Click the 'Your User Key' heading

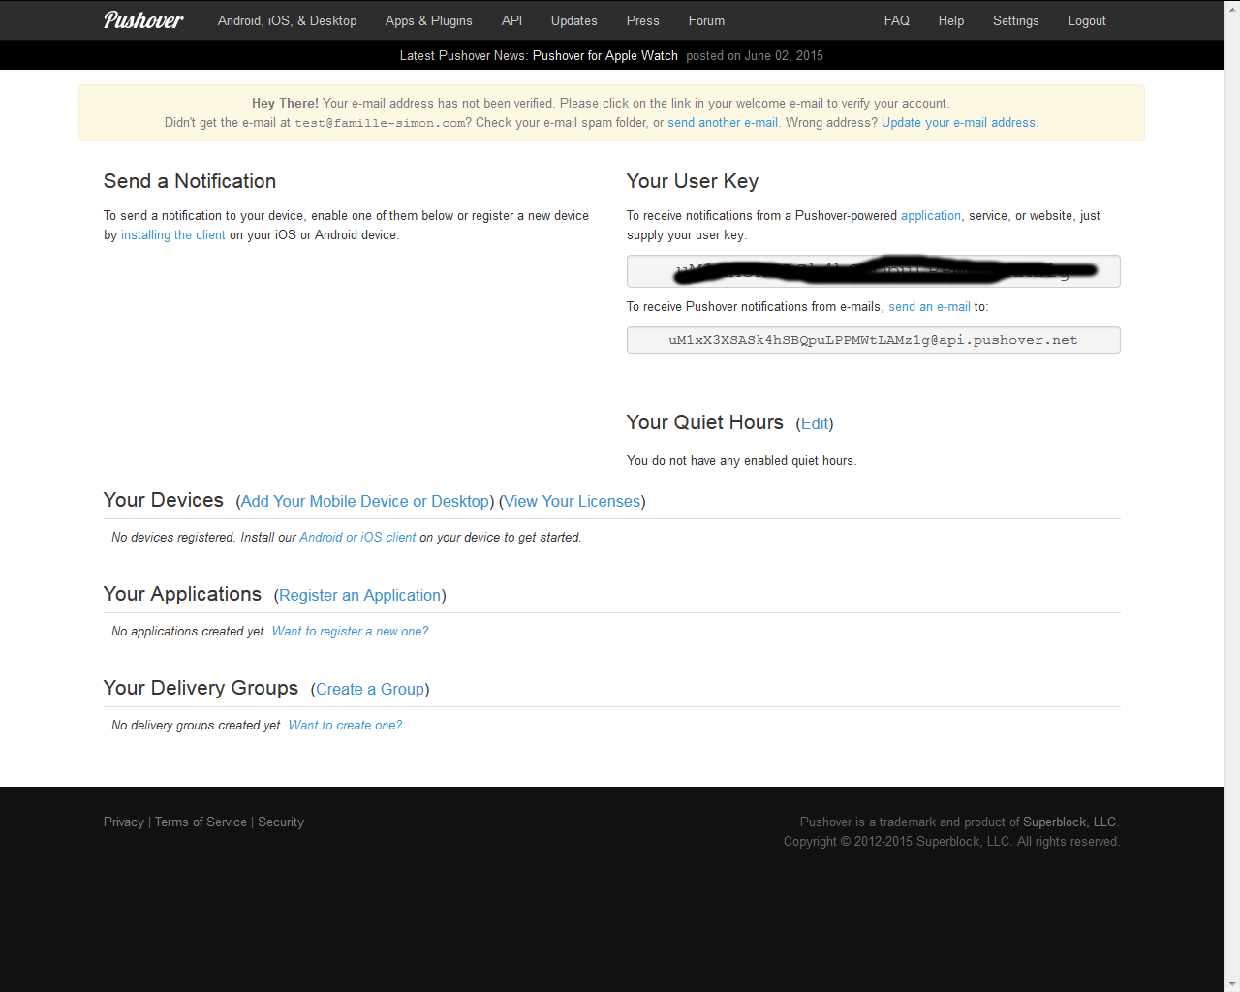click(693, 181)
